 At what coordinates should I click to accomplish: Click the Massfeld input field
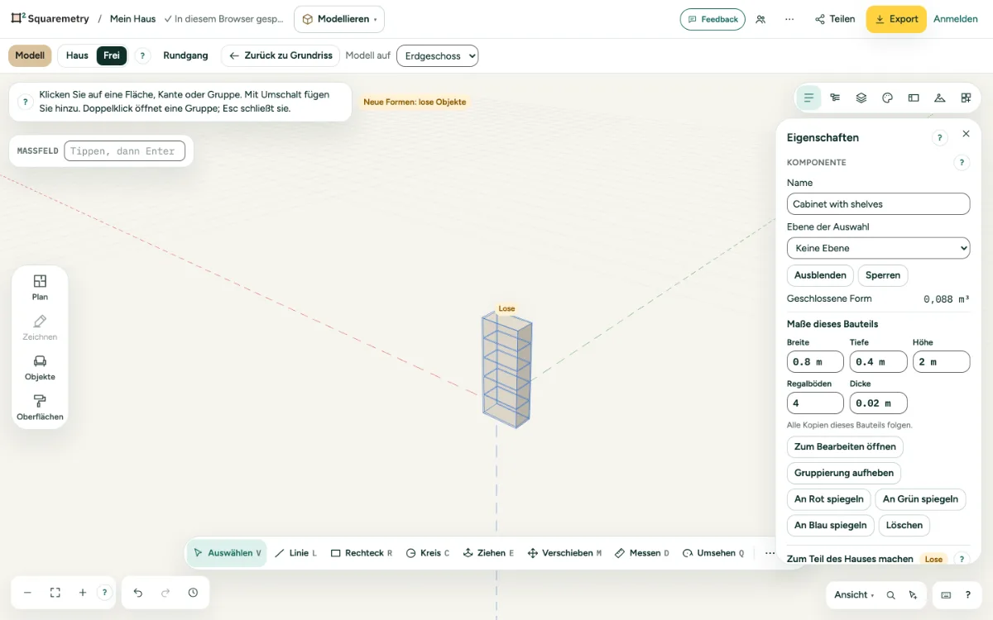tap(124, 151)
